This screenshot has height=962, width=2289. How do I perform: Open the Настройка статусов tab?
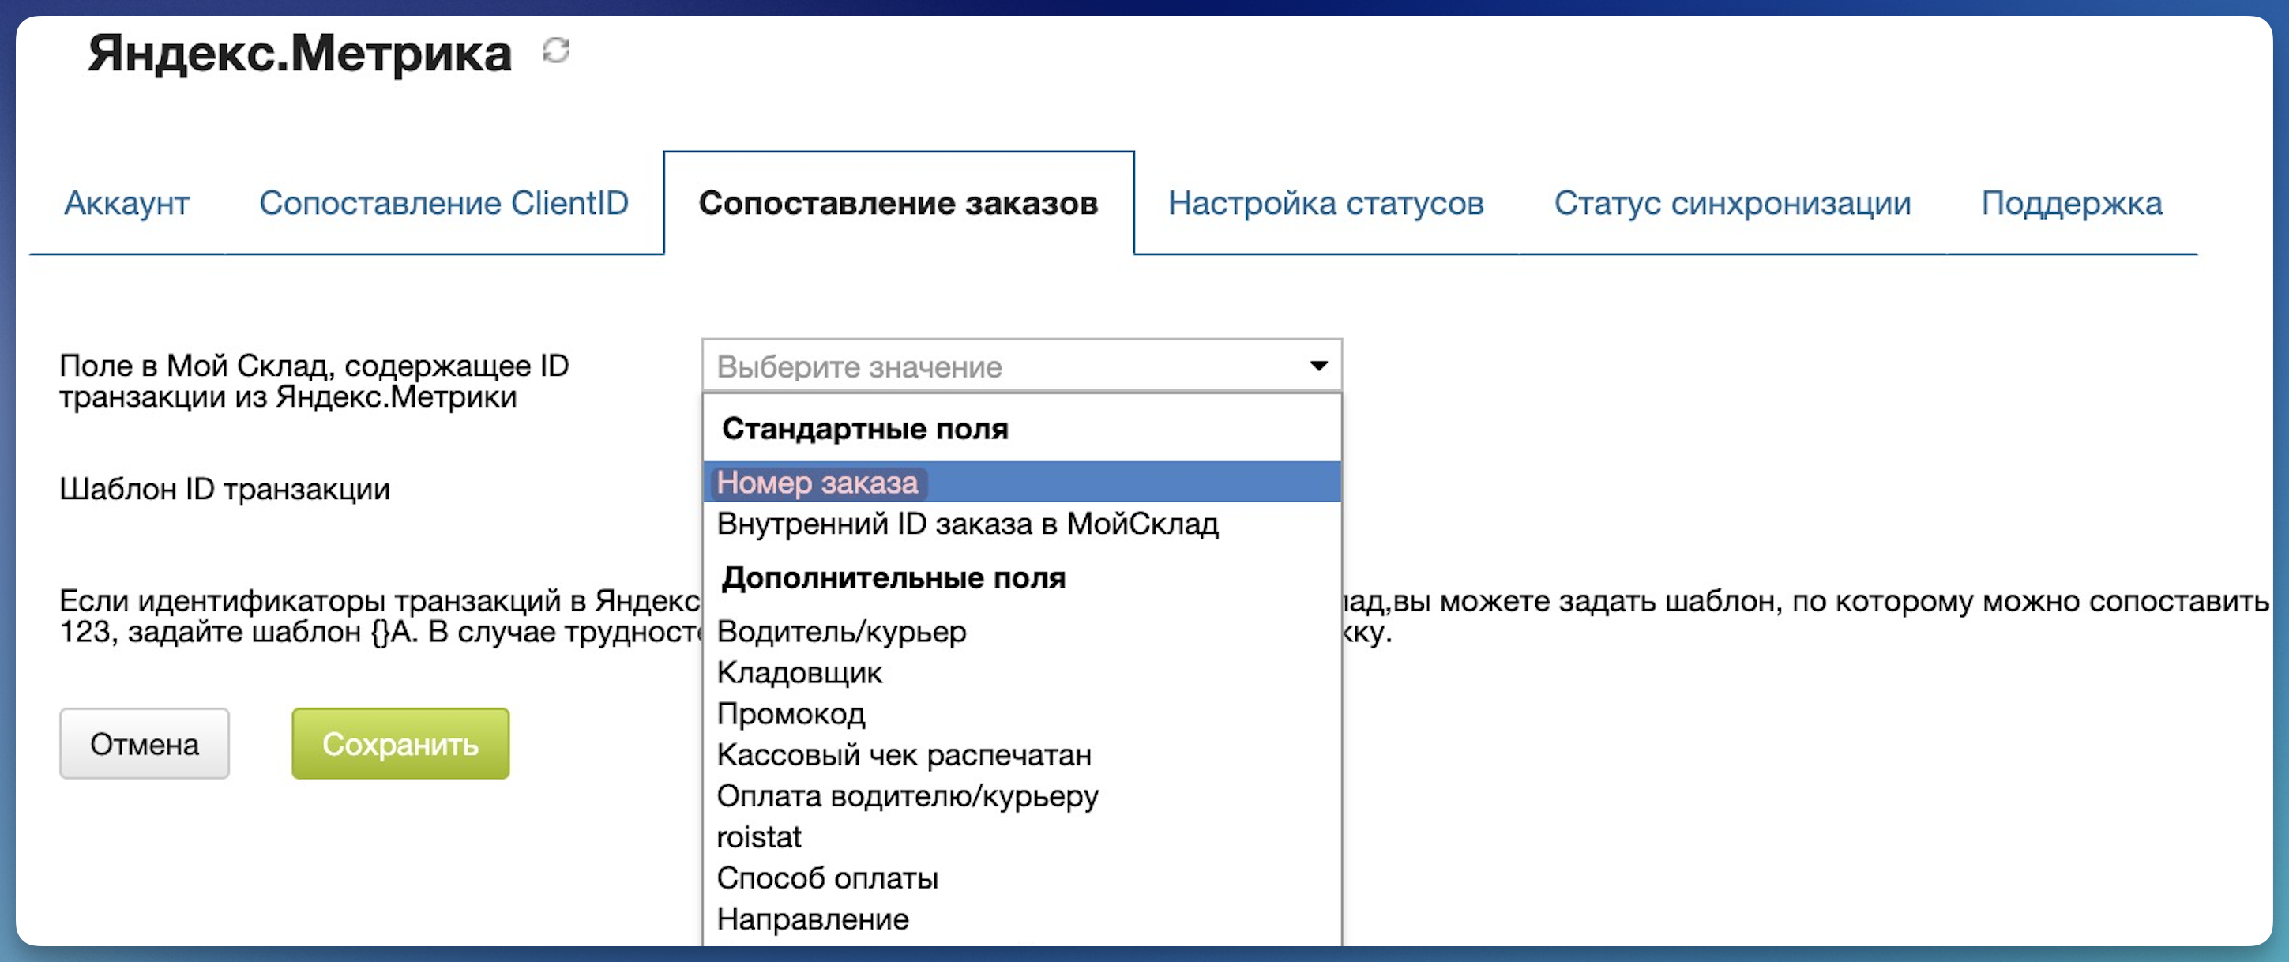pos(1325,204)
